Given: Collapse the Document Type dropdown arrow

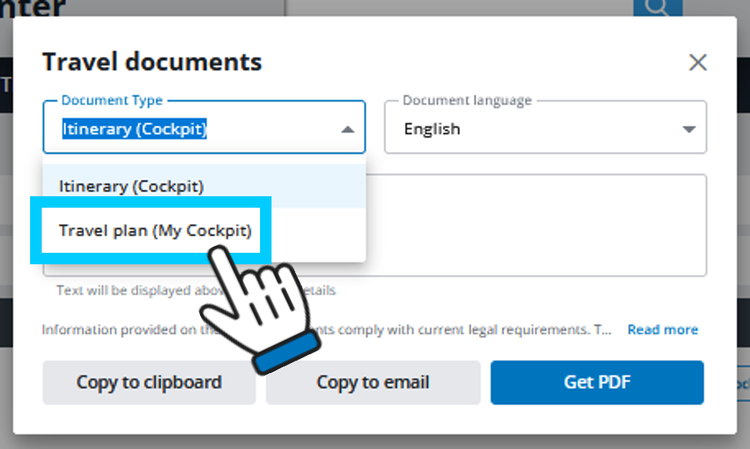Looking at the screenshot, I should tap(347, 130).
